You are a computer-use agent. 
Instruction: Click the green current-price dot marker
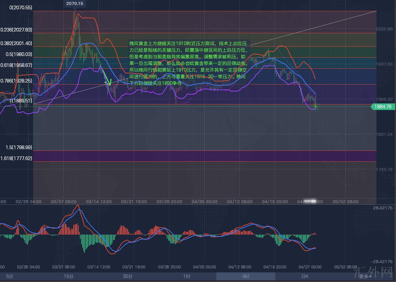coord(315,107)
